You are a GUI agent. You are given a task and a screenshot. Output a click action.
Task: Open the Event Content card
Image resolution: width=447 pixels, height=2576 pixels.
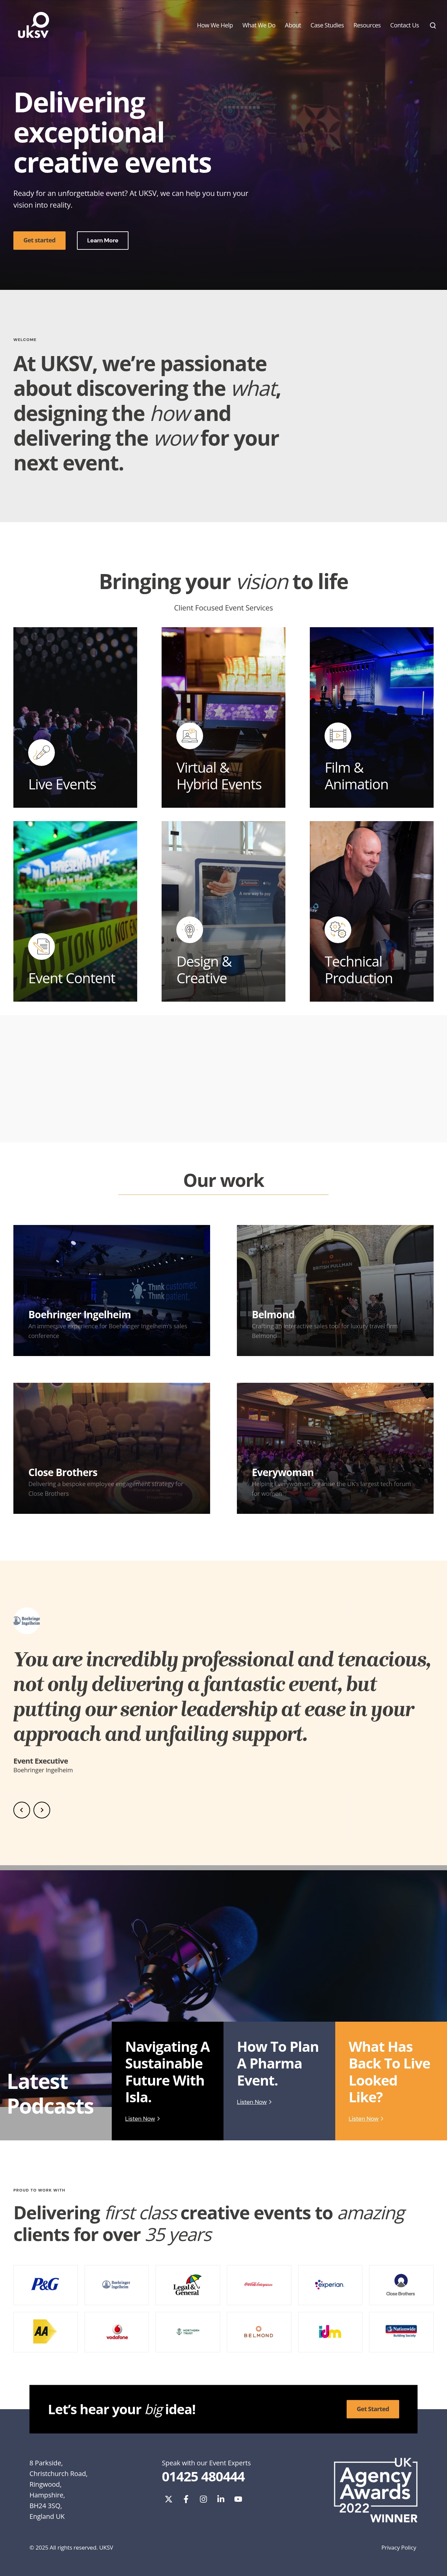point(75,911)
